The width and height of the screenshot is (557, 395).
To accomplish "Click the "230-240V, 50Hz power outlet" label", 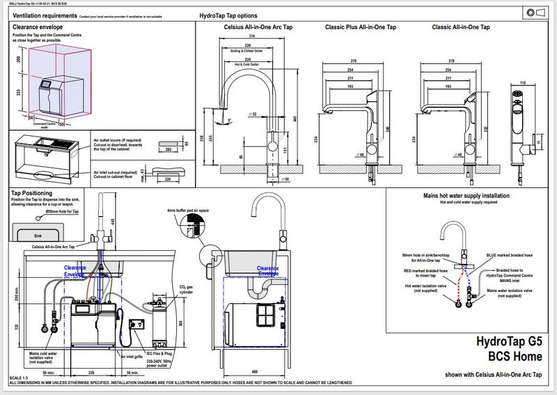I will 159,363.
